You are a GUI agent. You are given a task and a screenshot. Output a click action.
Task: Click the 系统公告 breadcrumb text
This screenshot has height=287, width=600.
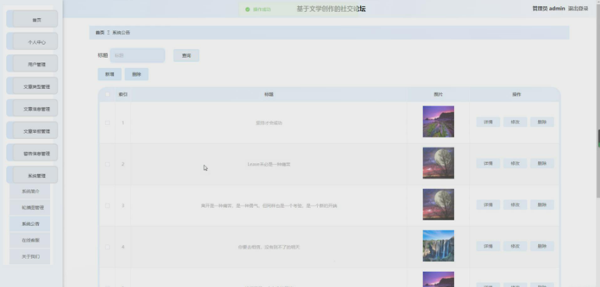pos(121,33)
